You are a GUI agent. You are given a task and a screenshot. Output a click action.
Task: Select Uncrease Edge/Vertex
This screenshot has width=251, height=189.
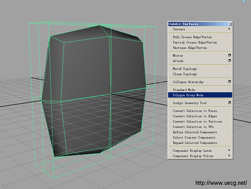(x=200, y=48)
